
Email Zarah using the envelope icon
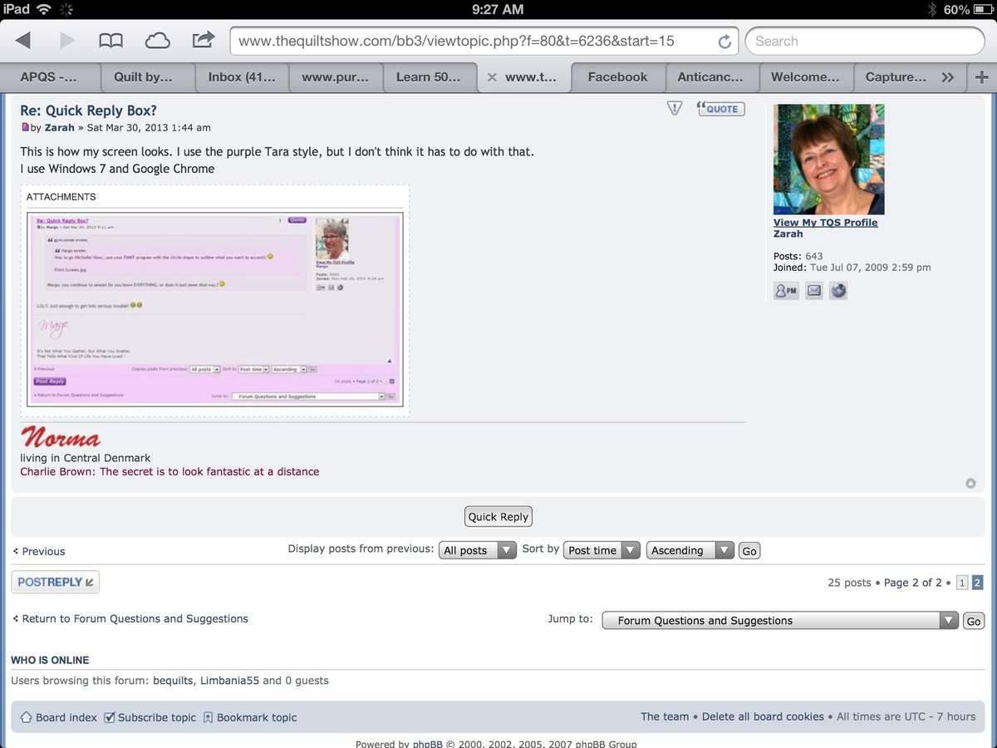pyautogui.click(x=813, y=291)
